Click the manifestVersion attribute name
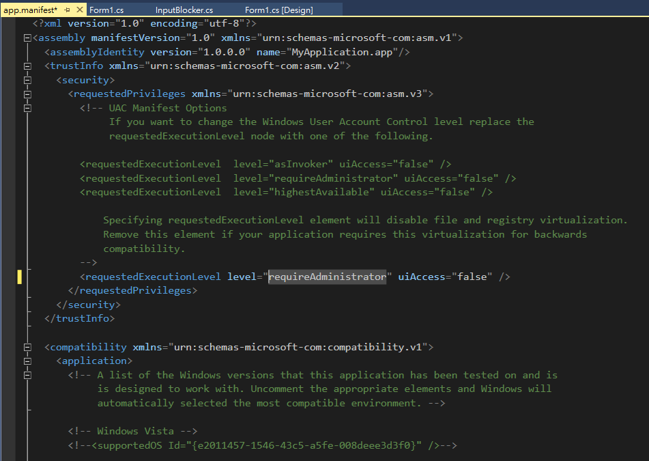 [x=135, y=38]
